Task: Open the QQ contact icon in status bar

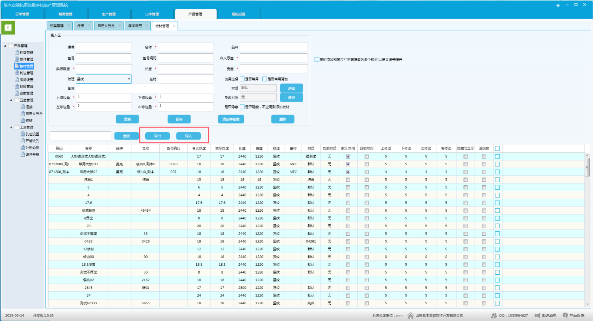Action: [x=494, y=315]
